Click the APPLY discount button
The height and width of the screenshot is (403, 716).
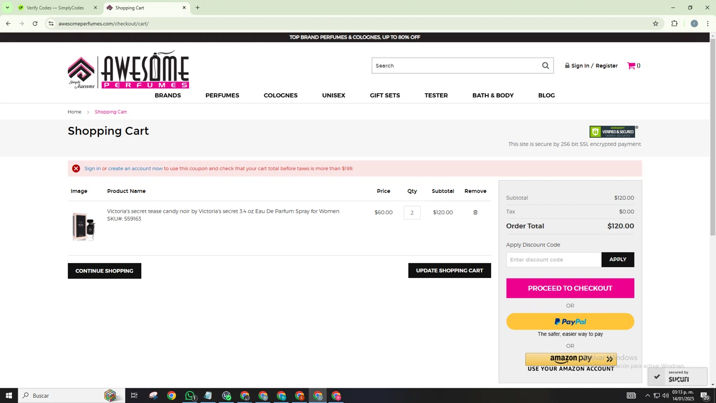618,260
